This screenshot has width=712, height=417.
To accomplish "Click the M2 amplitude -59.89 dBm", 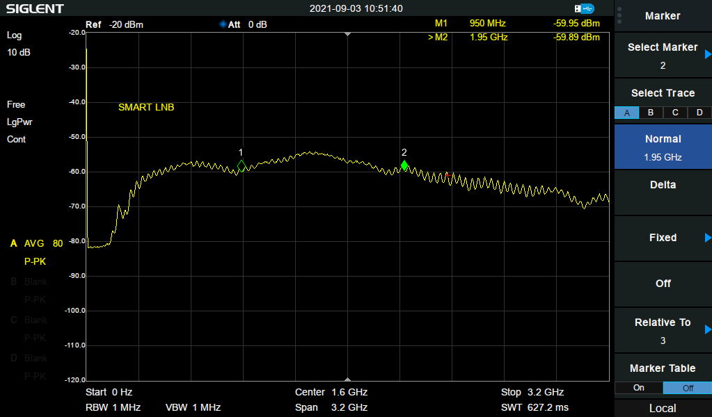I will tap(576, 37).
